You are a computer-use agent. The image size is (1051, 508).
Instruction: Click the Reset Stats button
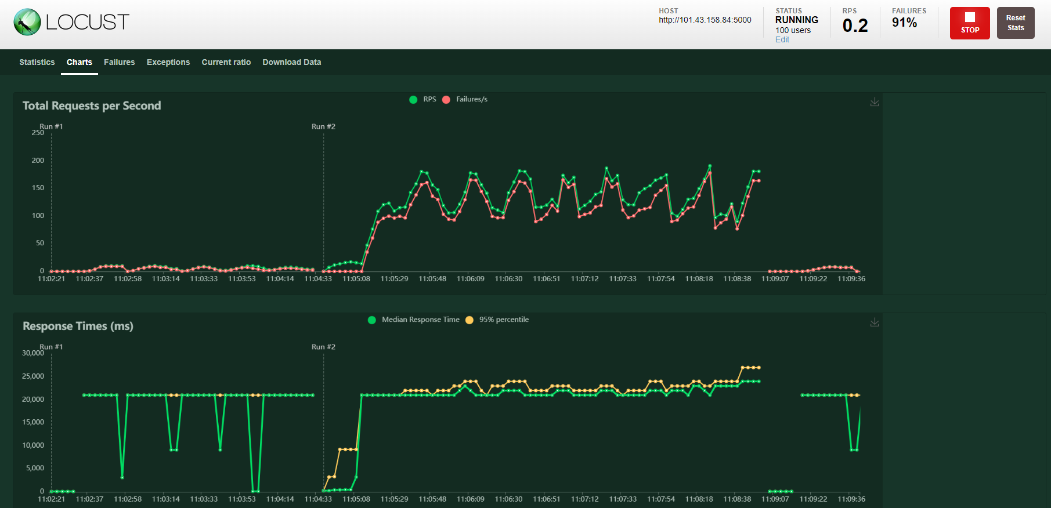[x=1016, y=23]
